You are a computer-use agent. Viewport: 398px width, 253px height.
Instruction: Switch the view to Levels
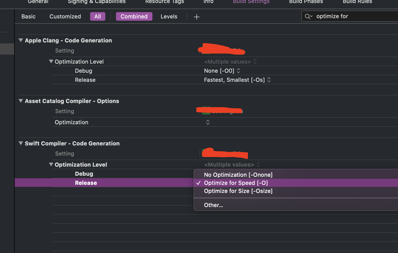pos(169,17)
